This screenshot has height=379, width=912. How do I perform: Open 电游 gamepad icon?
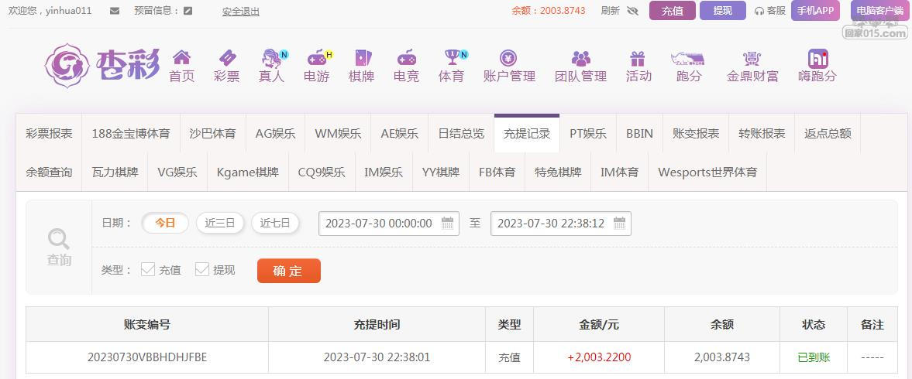pos(316,58)
